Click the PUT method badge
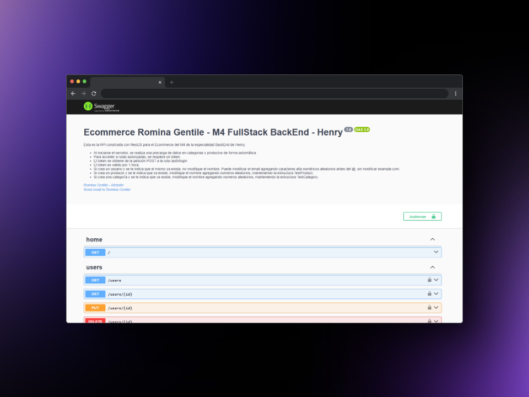The height and width of the screenshot is (397, 529). coord(95,308)
